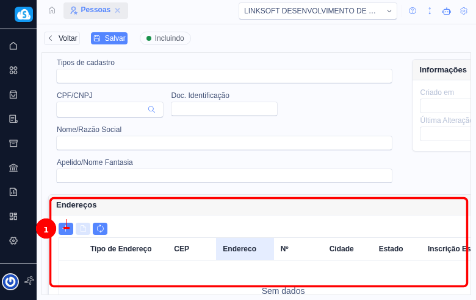The height and width of the screenshot is (300, 476).
Task: Click the Cidade column header
Action: [x=341, y=249]
